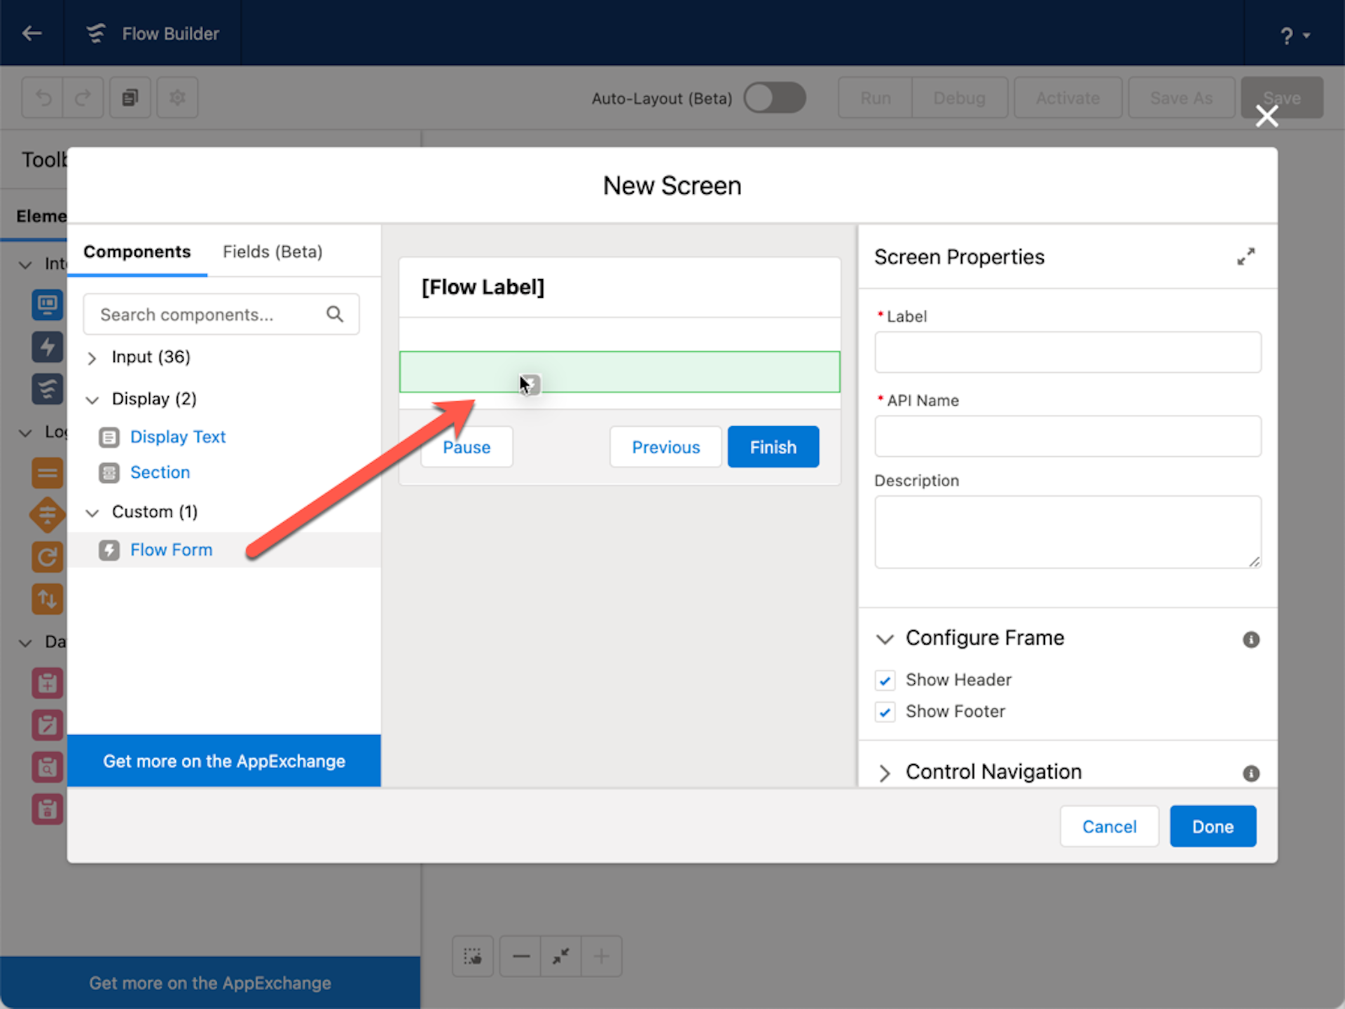Image resolution: width=1345 pixels, height=1009 pixels.
Task: Uncheck the Show Footer option
Action: tap(885, 712)
